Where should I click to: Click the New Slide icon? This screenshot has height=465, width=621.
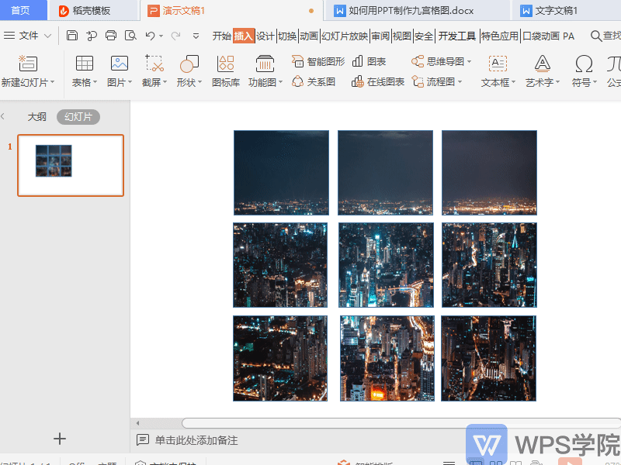(28, 64)
